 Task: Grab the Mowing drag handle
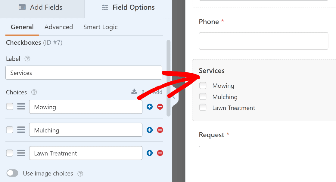point(21,106)
